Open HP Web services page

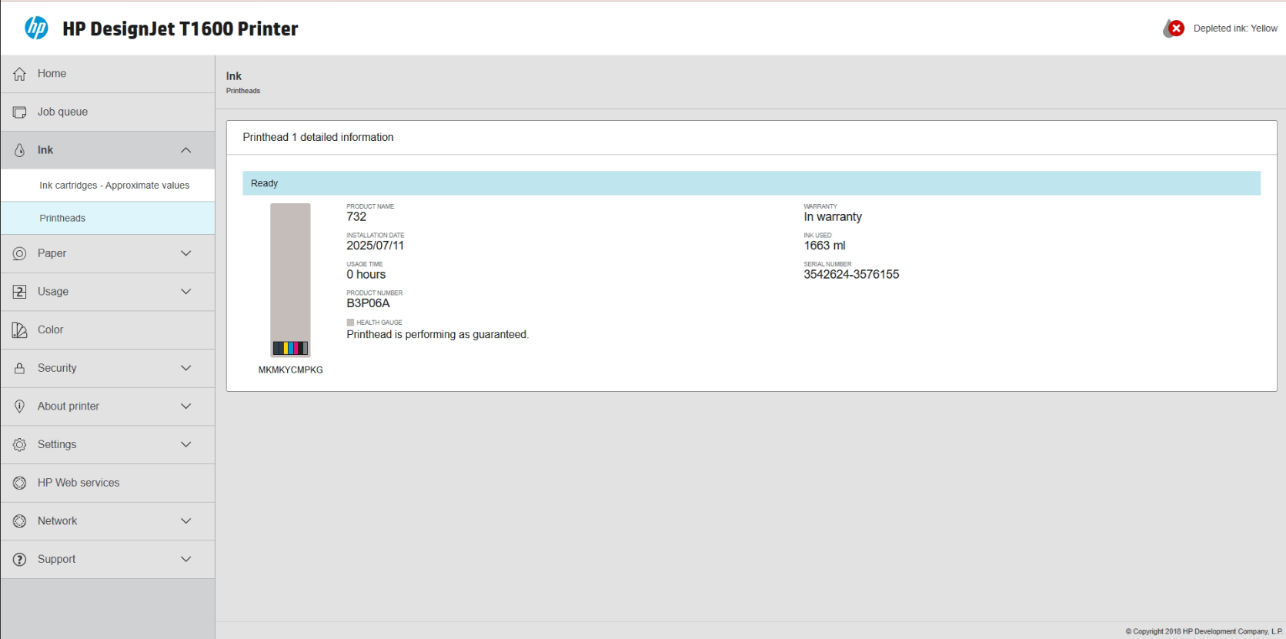[78, 483]
